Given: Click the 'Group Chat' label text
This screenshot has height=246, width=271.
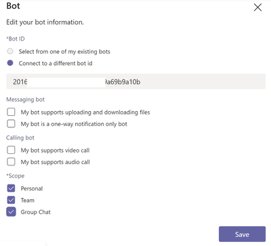Looking at the screenshot, I should 36,212.
